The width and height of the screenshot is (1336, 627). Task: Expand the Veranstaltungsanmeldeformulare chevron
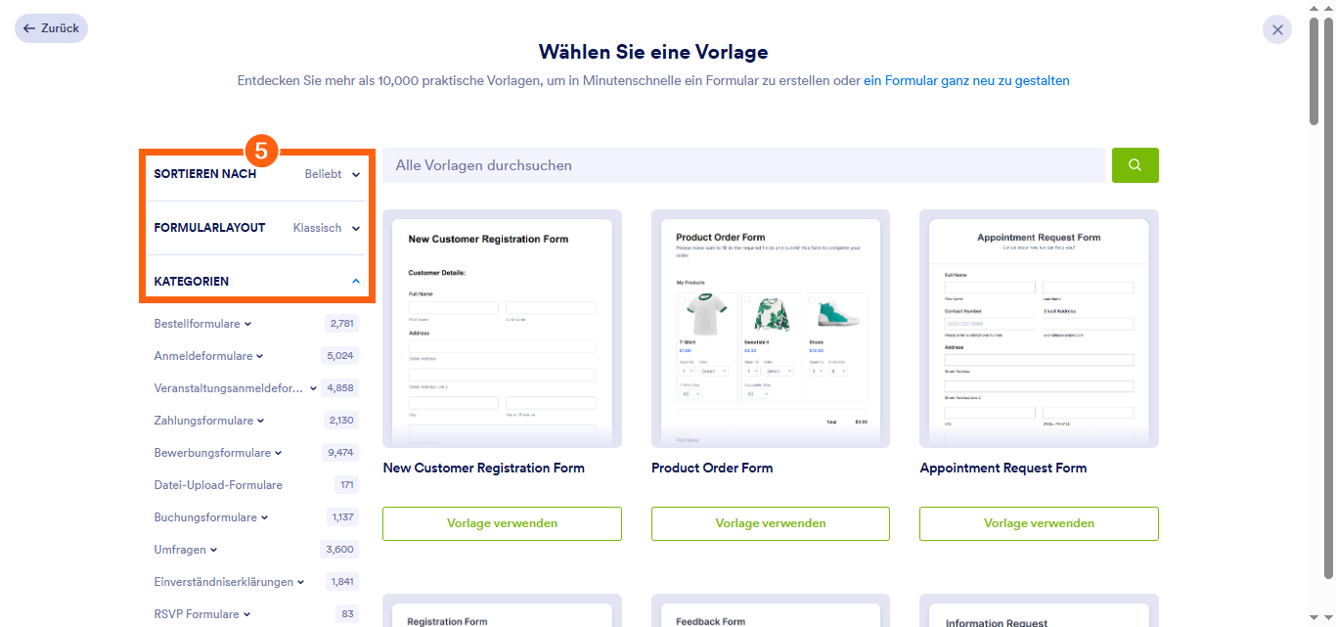tap(313, 388)
